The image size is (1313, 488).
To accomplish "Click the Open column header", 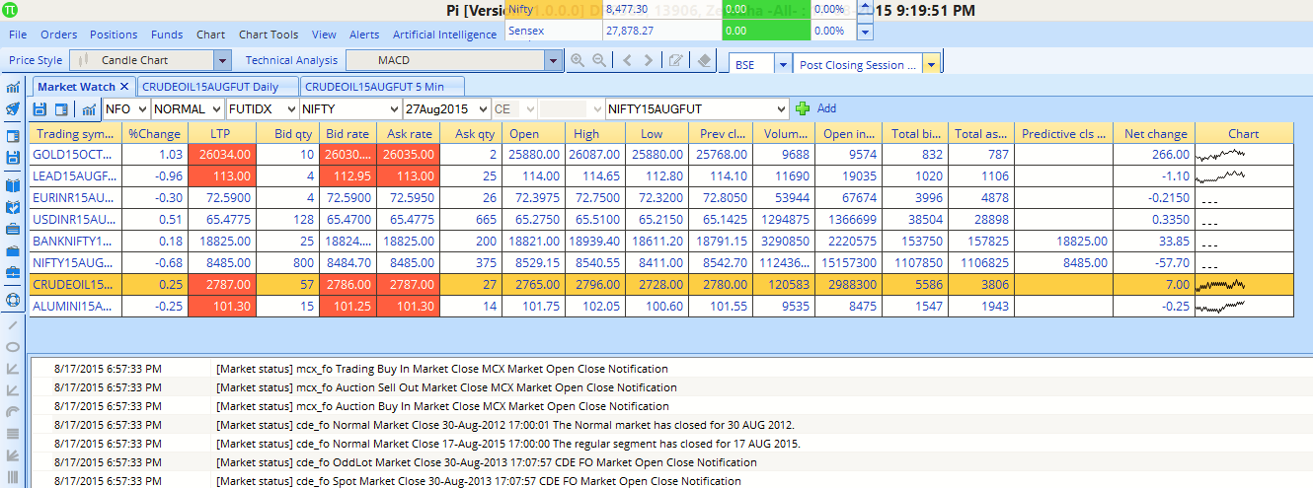I will coord(531,133).
